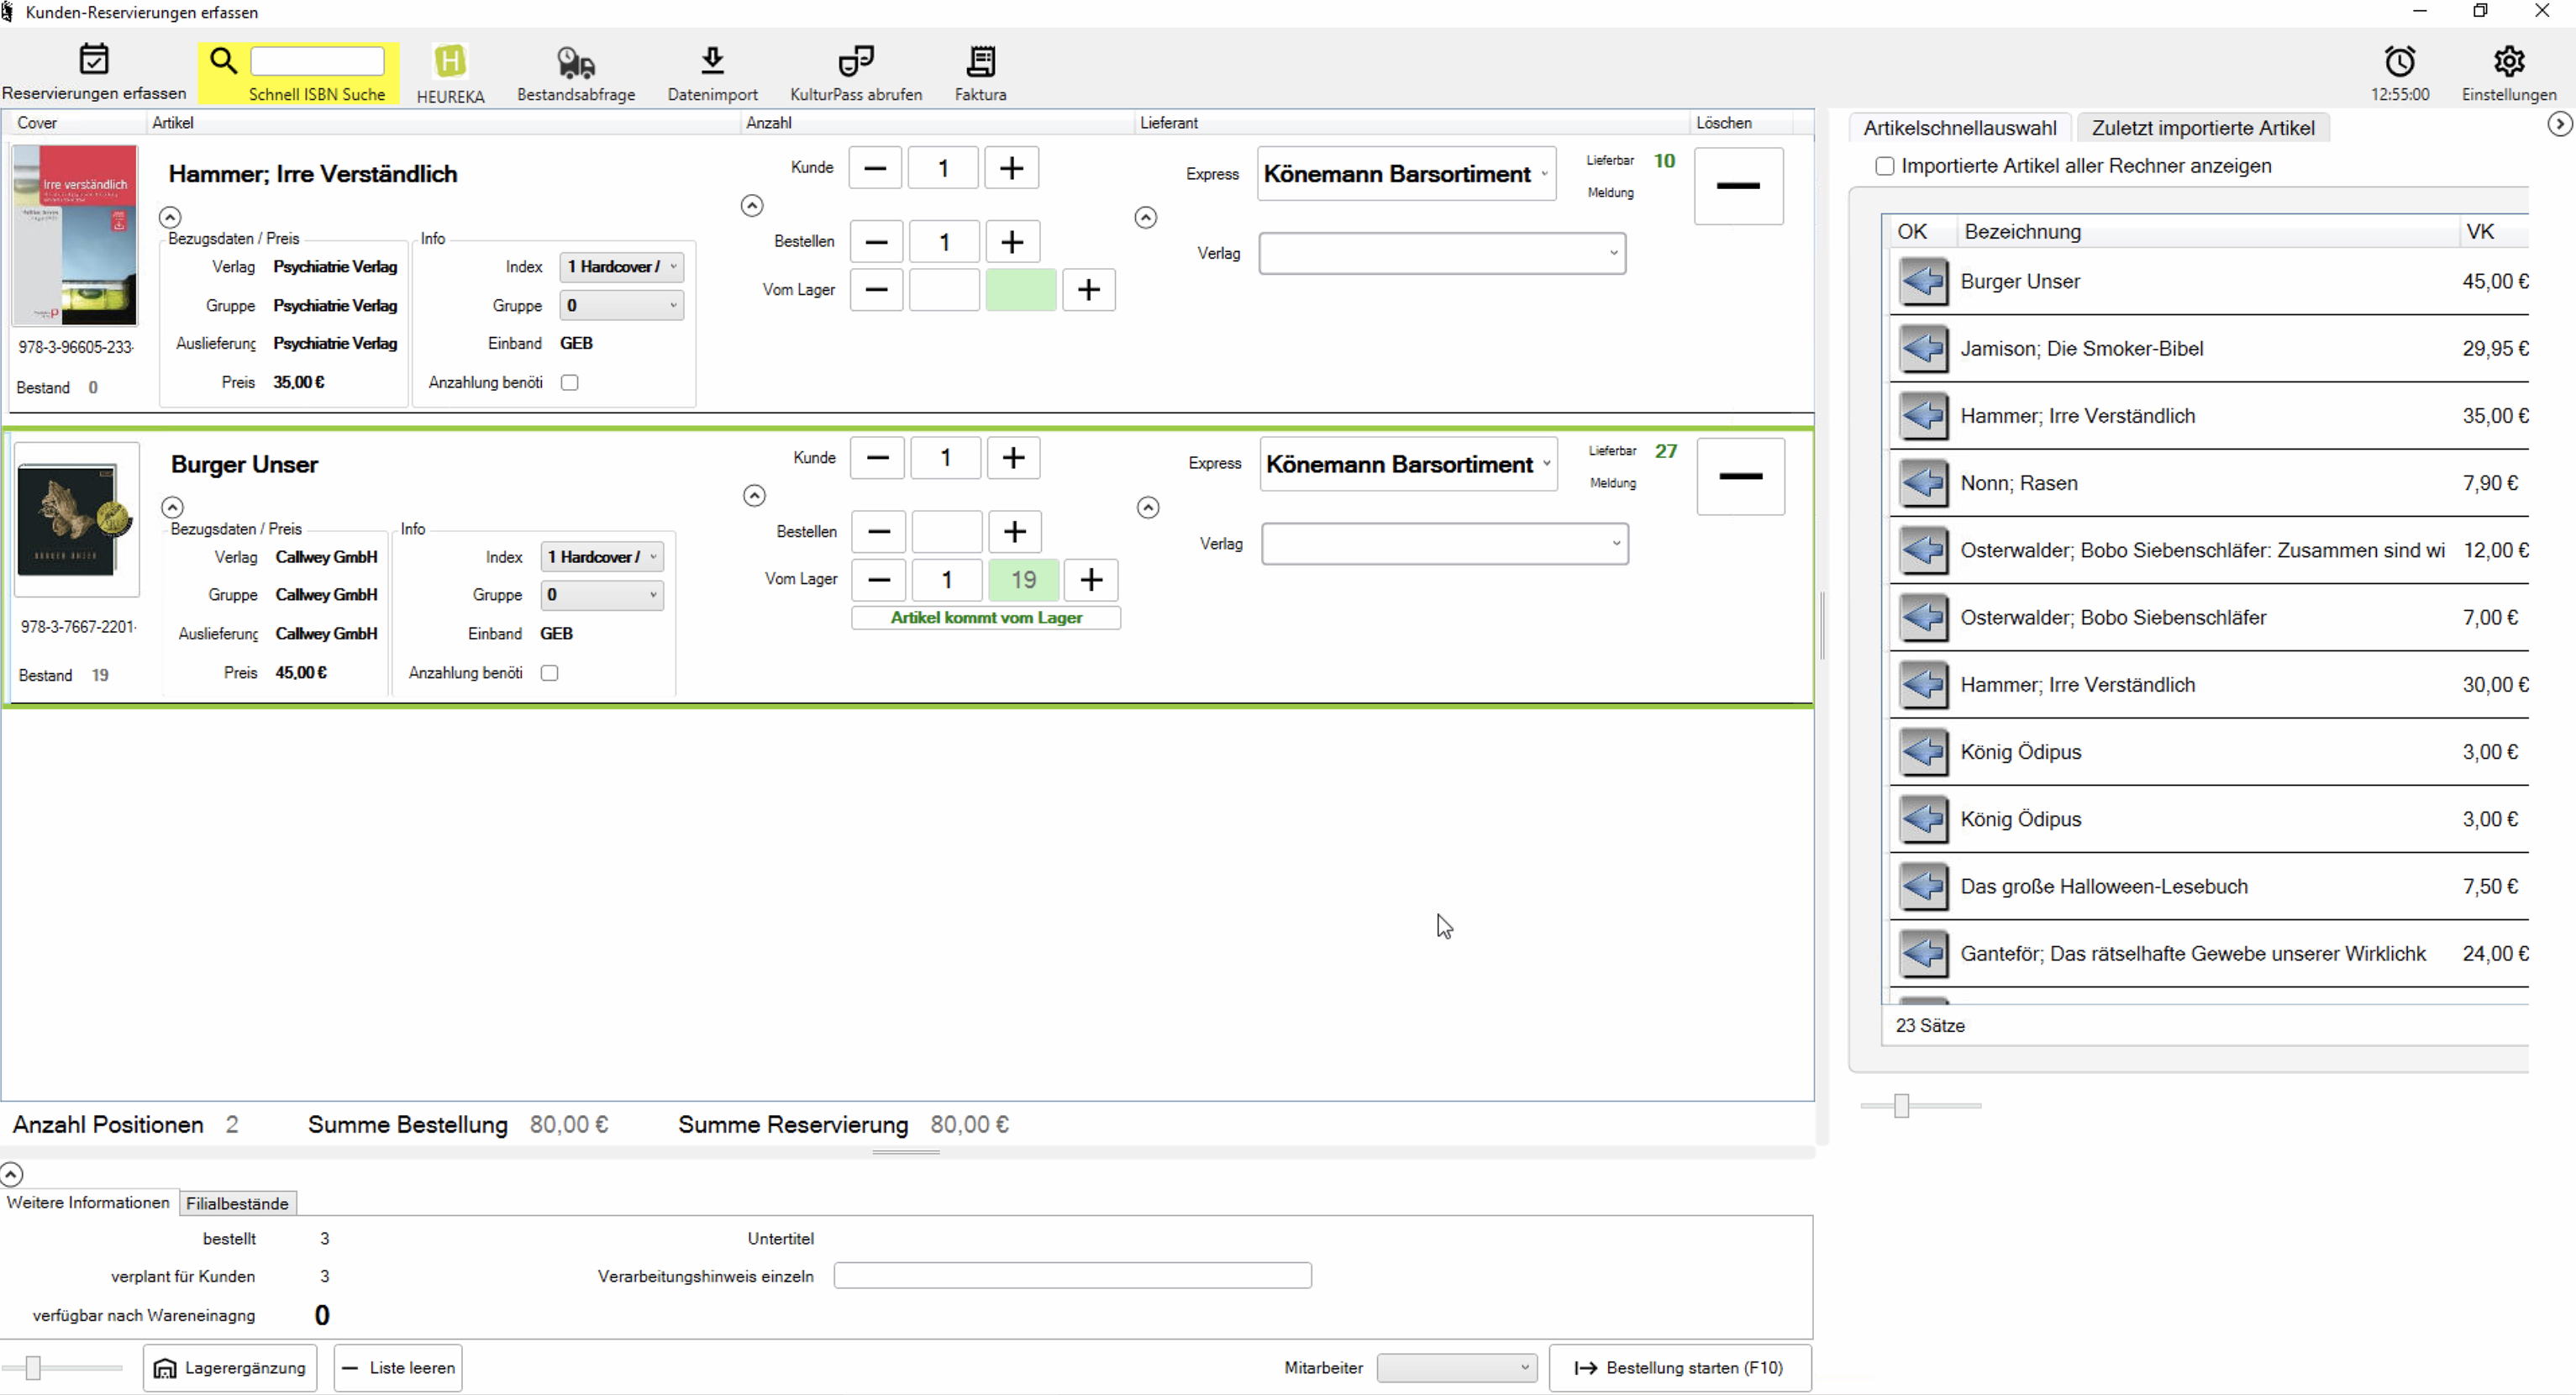This screenshot has height=1395, width=2576.
Task: Open Info Gruppe dropdown for Burger Unser
Action: (x=601, y=595)
